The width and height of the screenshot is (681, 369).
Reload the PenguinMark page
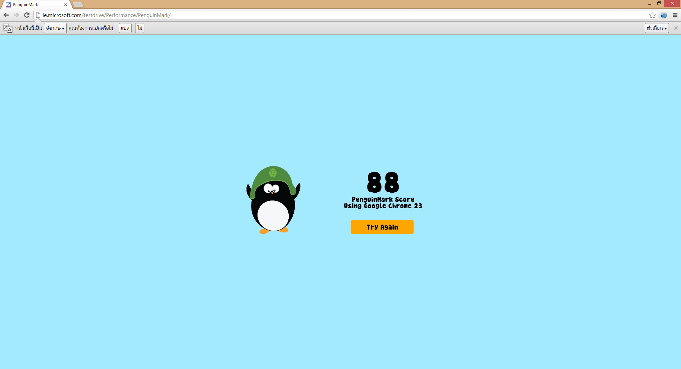coord(27,15)
